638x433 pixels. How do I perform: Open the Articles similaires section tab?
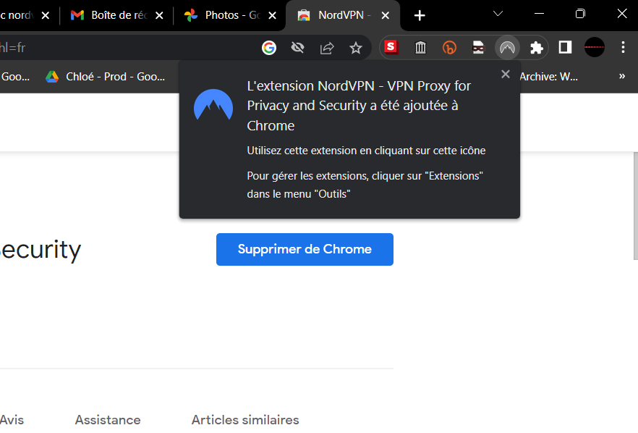click(x=245, y=419)
